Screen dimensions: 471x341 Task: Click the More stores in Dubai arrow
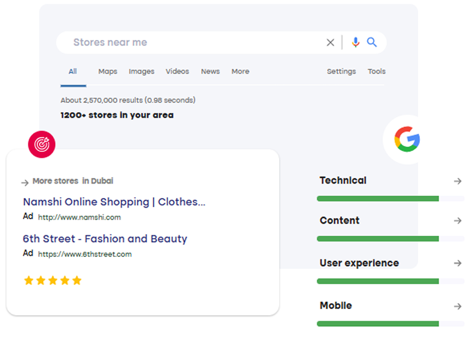25,183
